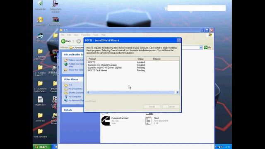Screen dimensions: 265x149
Task: Open the Back button history dropdown
Action: tap(73, 41)
